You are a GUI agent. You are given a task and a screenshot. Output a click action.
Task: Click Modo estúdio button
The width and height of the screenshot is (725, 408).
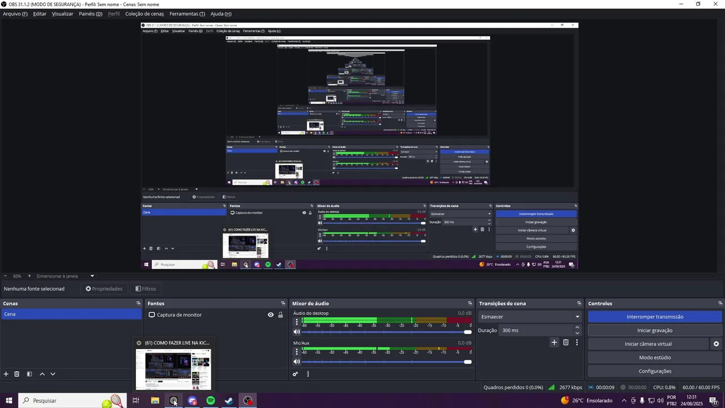coord(655,358)
